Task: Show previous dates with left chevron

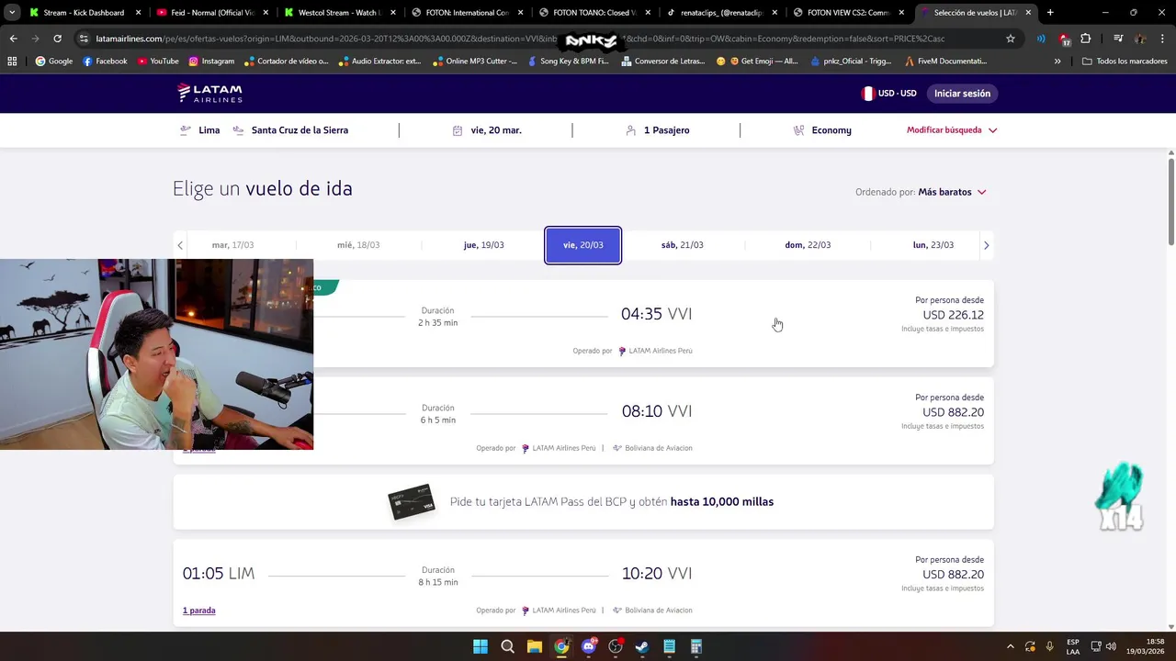Action: coord(180,245)
